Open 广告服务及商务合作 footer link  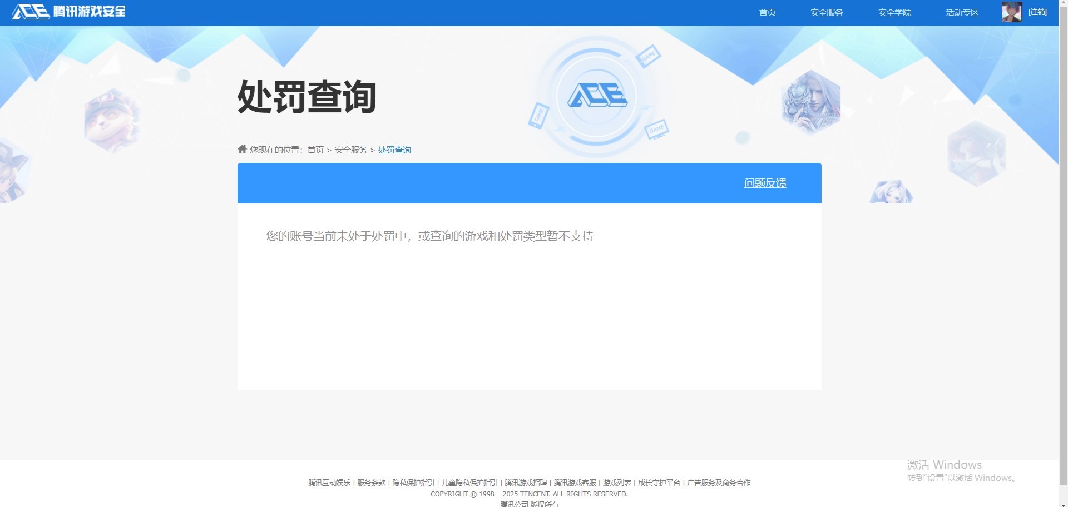719,483
